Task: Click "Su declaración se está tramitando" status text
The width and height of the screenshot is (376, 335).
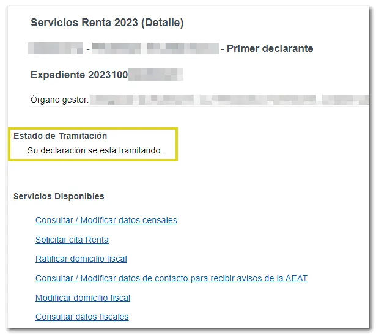Action: (x=95, y=150)
